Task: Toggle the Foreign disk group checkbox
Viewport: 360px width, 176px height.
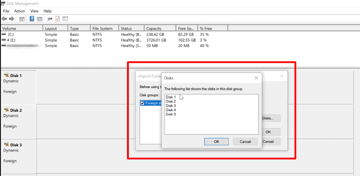Action: [143, 103]
